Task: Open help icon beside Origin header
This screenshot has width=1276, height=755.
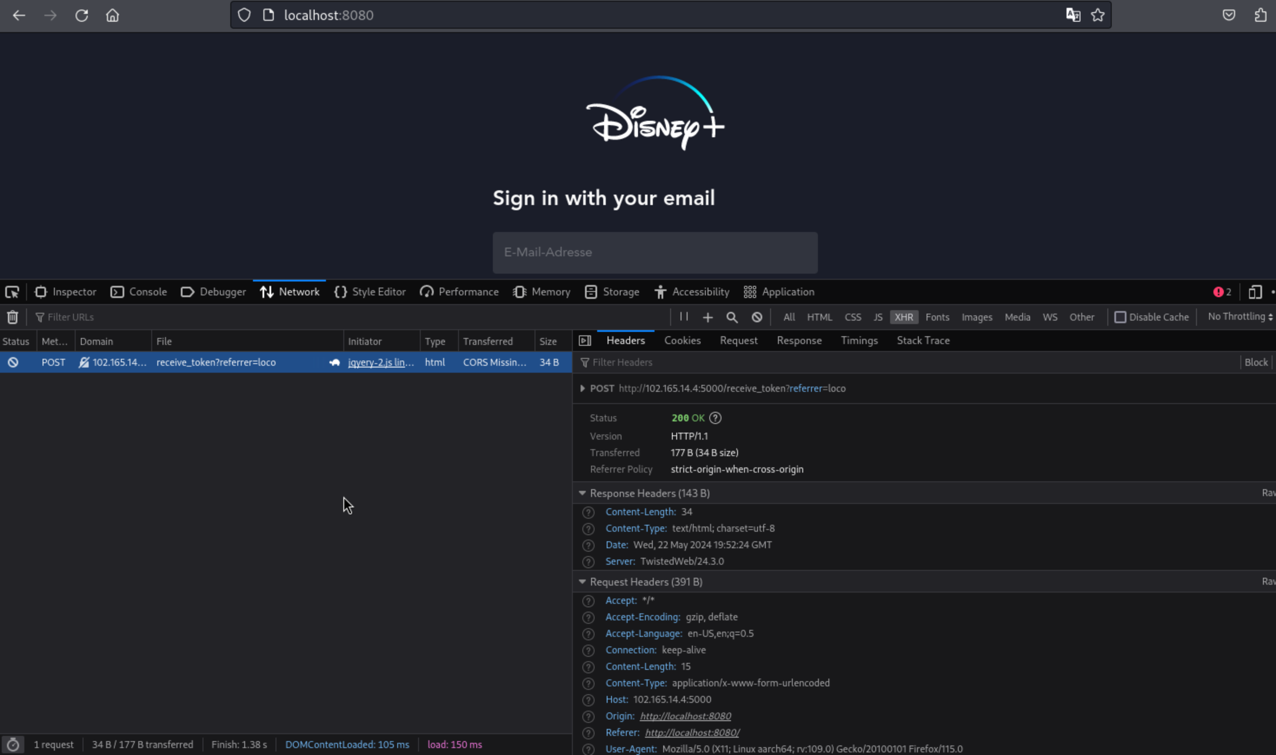Action: [x=588, y=716]
